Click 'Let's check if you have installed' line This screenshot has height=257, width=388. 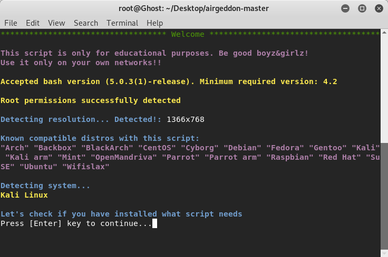[121, 214]
